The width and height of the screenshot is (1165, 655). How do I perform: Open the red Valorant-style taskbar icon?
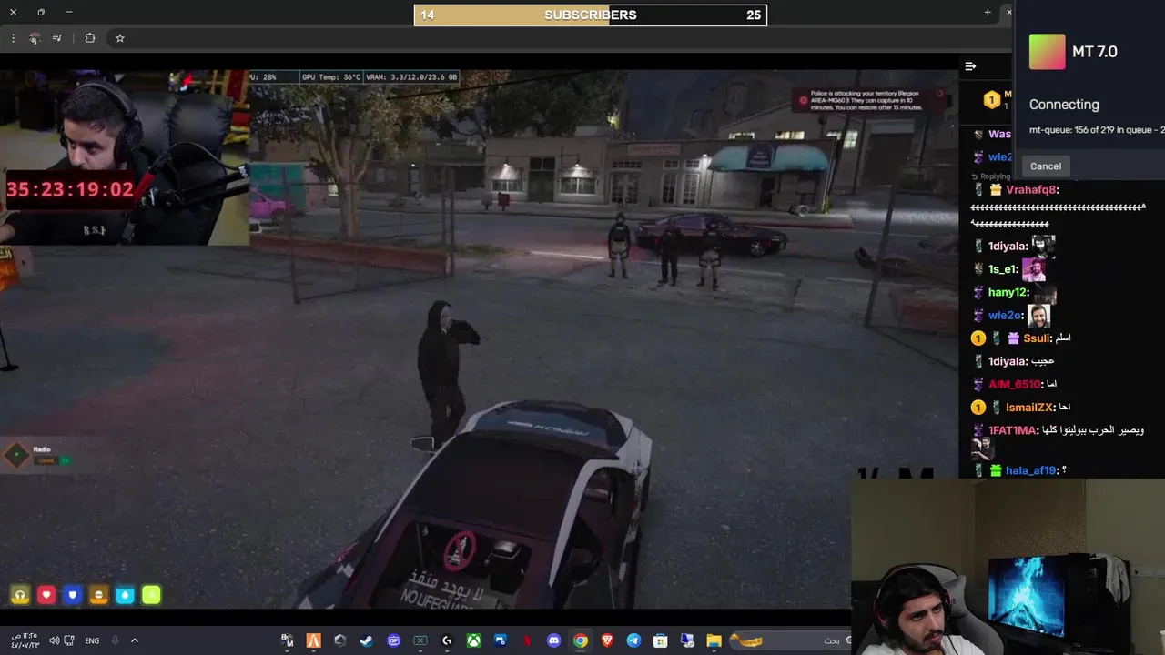527,640
